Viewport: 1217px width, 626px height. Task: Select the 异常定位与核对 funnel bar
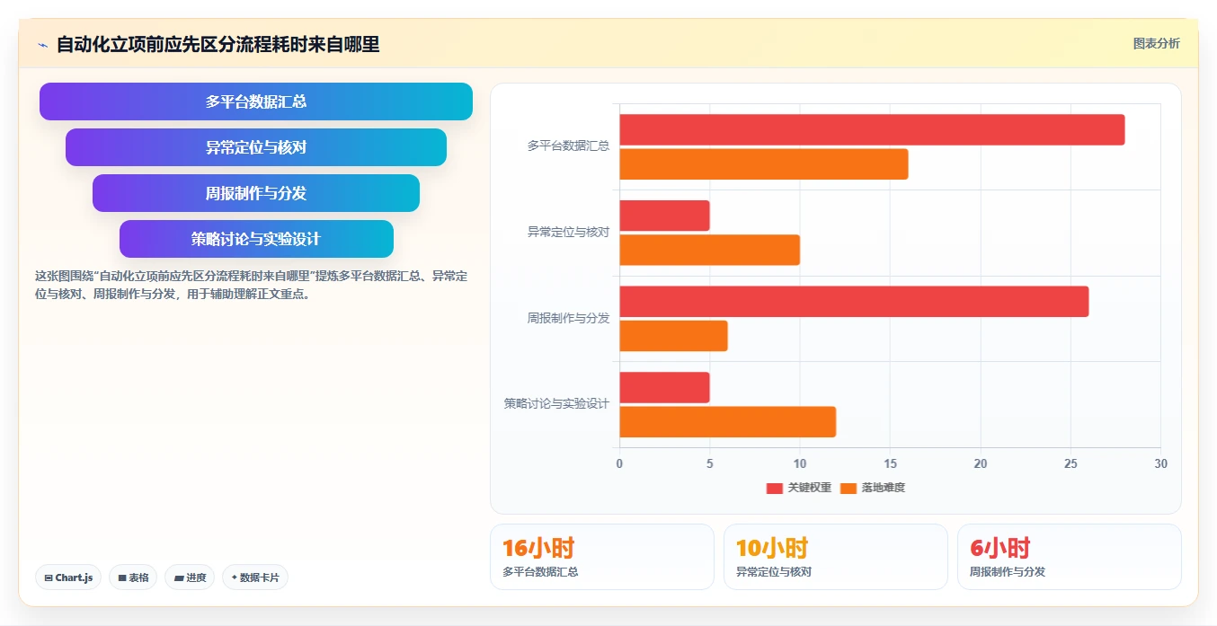click(x=256, y=147)
